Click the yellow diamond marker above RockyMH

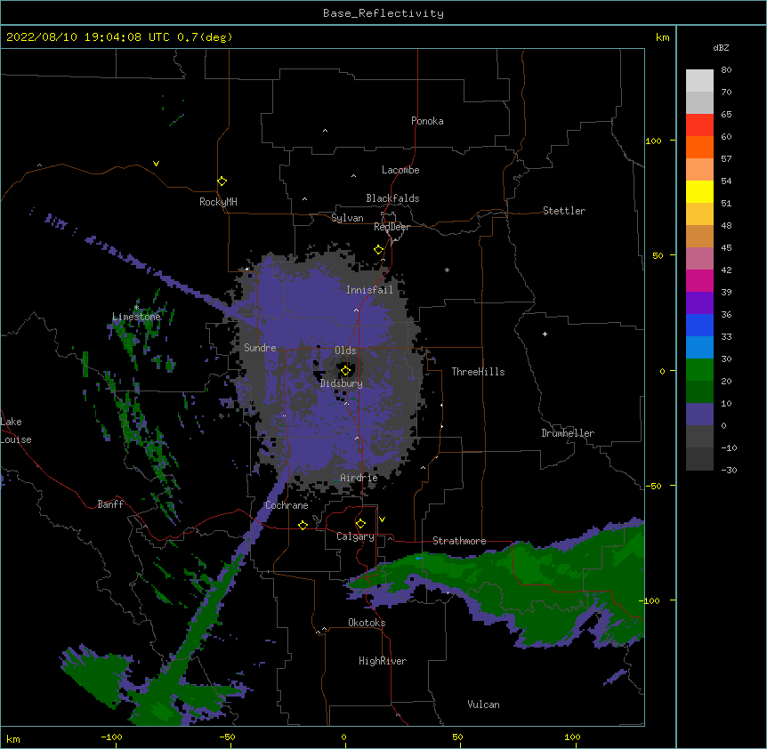coord(222,181)
